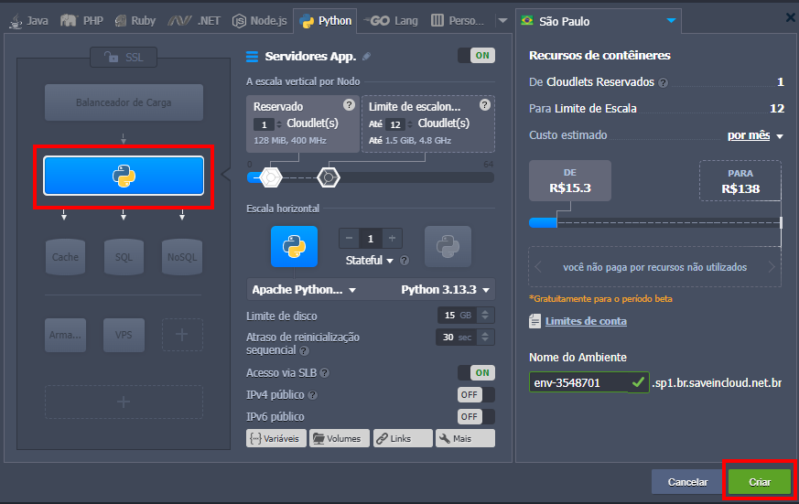Toggle the SSL option
The image size is (799, 504).
[x=124, y=57]
